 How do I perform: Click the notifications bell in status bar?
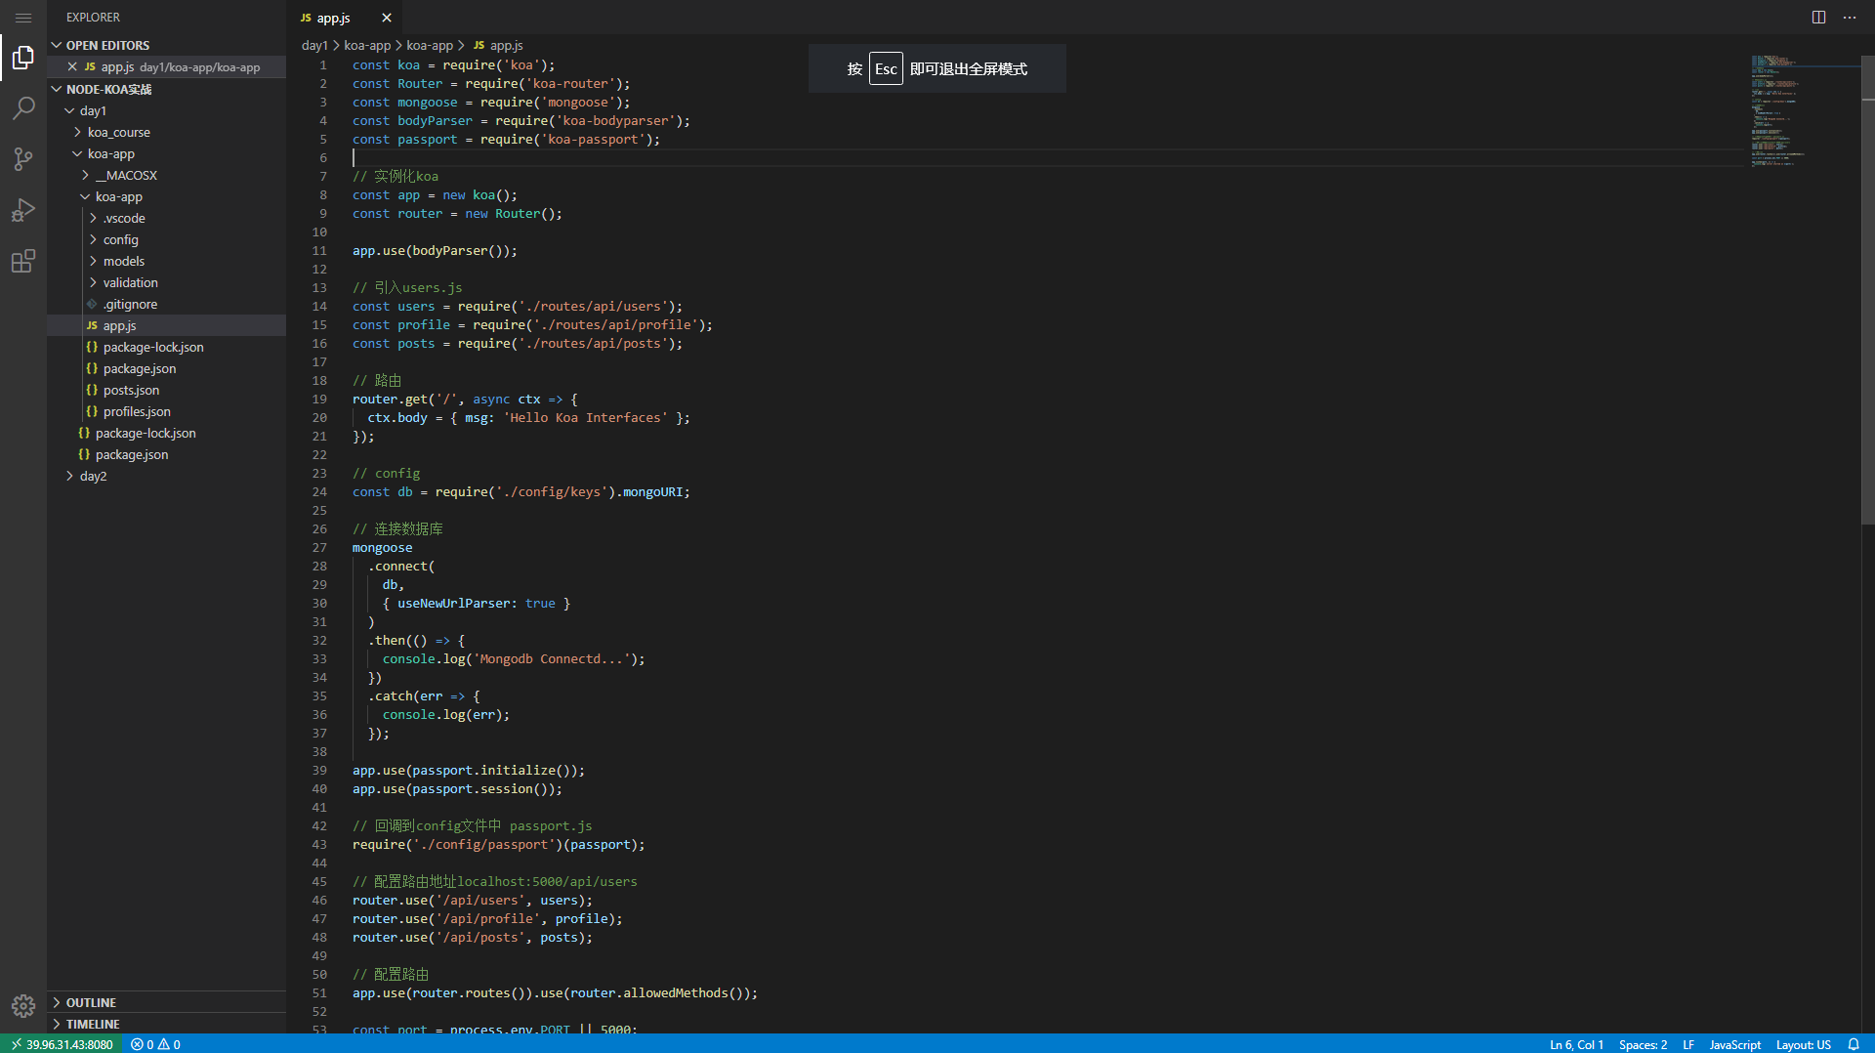tap(1854, 1044)
